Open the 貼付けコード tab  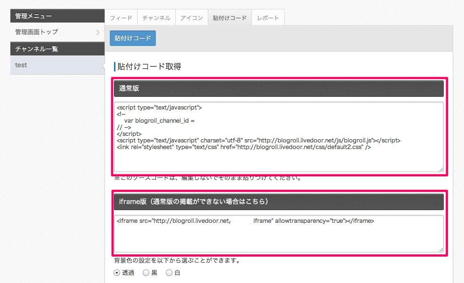click(229, 18)
